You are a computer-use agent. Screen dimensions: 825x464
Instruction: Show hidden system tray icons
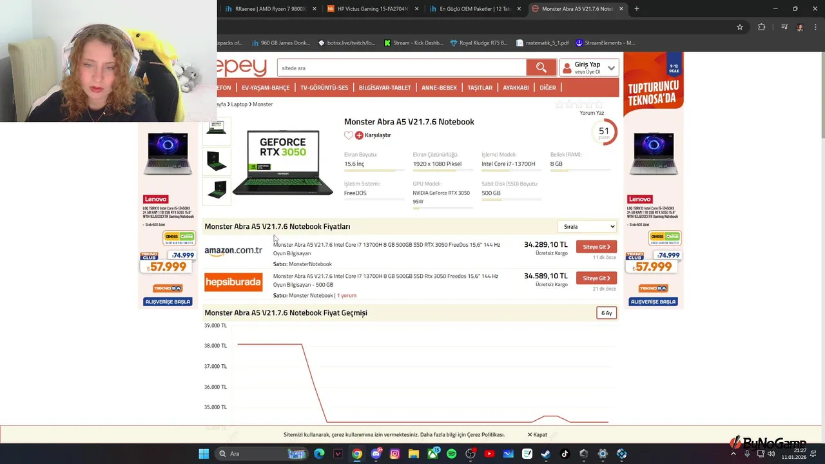coord(735,454)
